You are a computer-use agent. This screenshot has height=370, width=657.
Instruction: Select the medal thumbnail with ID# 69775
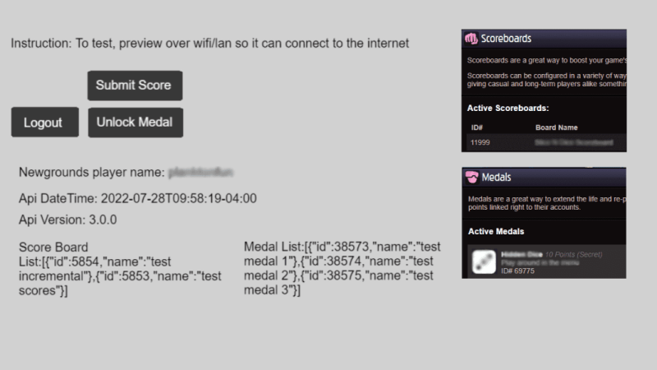point(484,261)
